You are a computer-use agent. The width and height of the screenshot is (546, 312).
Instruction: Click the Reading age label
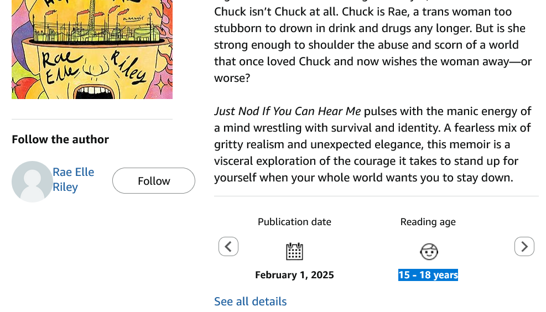(428, 222)
